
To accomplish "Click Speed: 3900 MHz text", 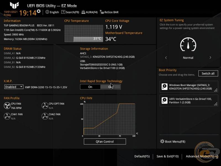I will coord(14,34).
